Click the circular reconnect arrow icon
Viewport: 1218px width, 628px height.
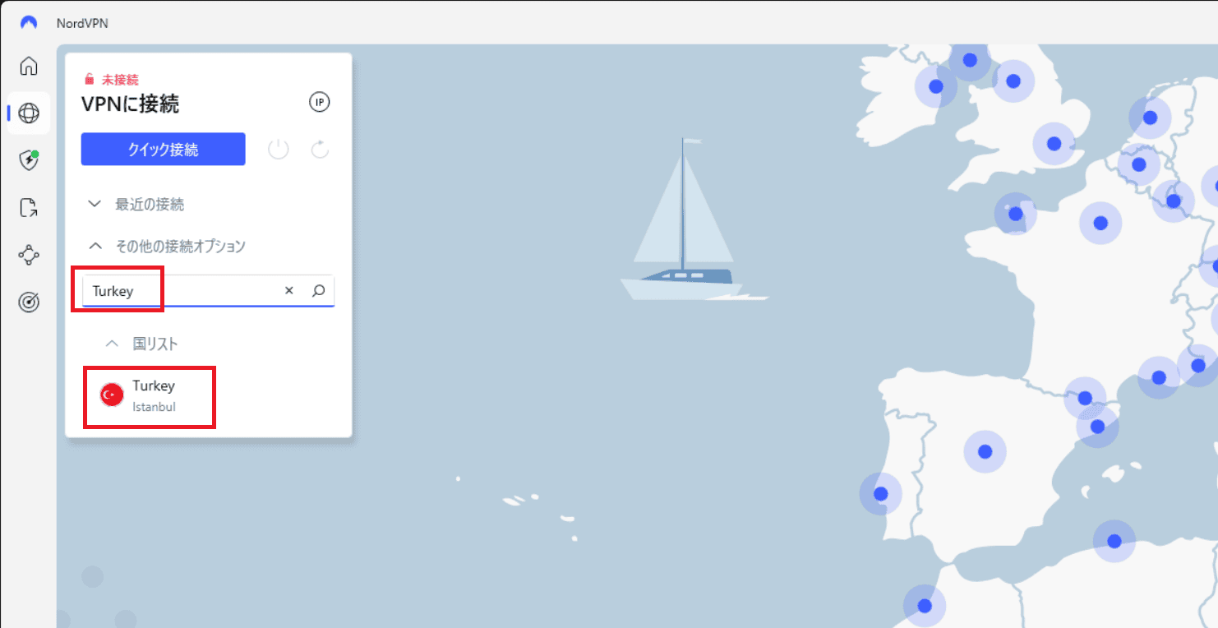320,150
